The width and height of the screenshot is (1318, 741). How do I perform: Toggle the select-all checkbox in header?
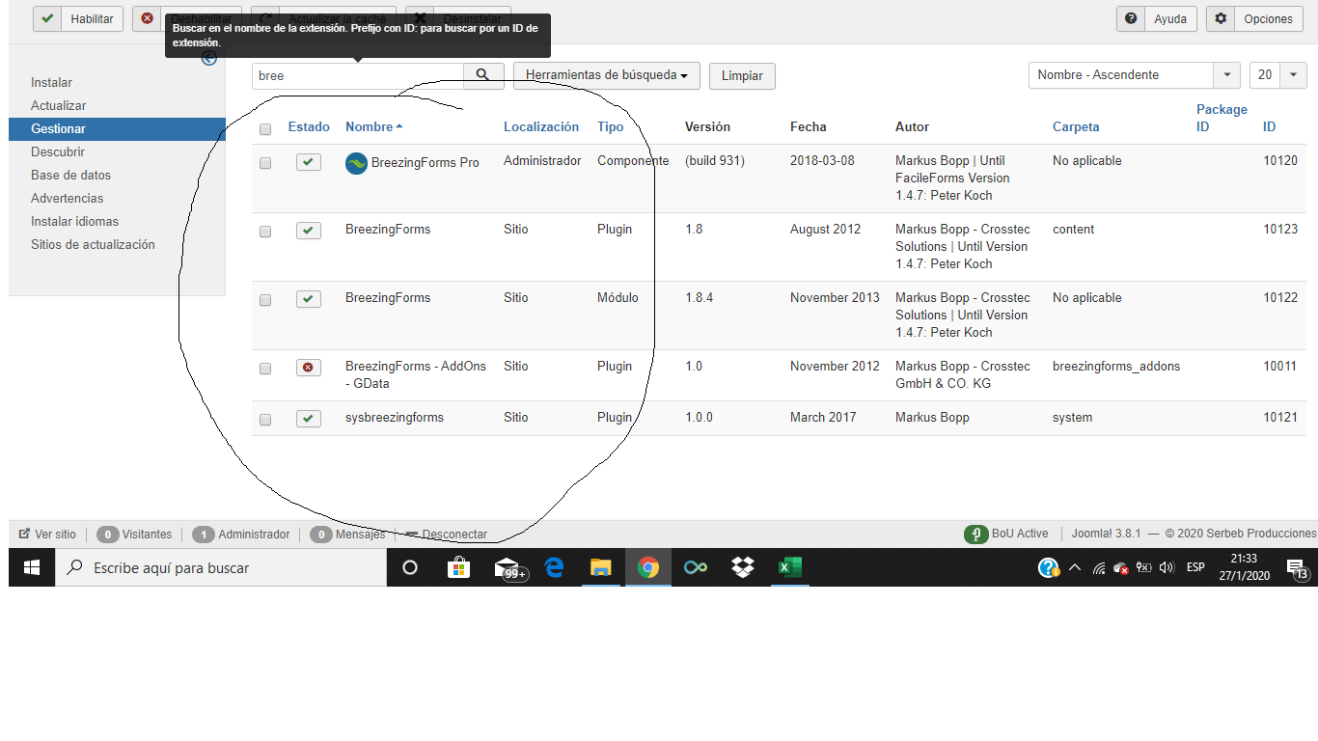coord(265,129)
